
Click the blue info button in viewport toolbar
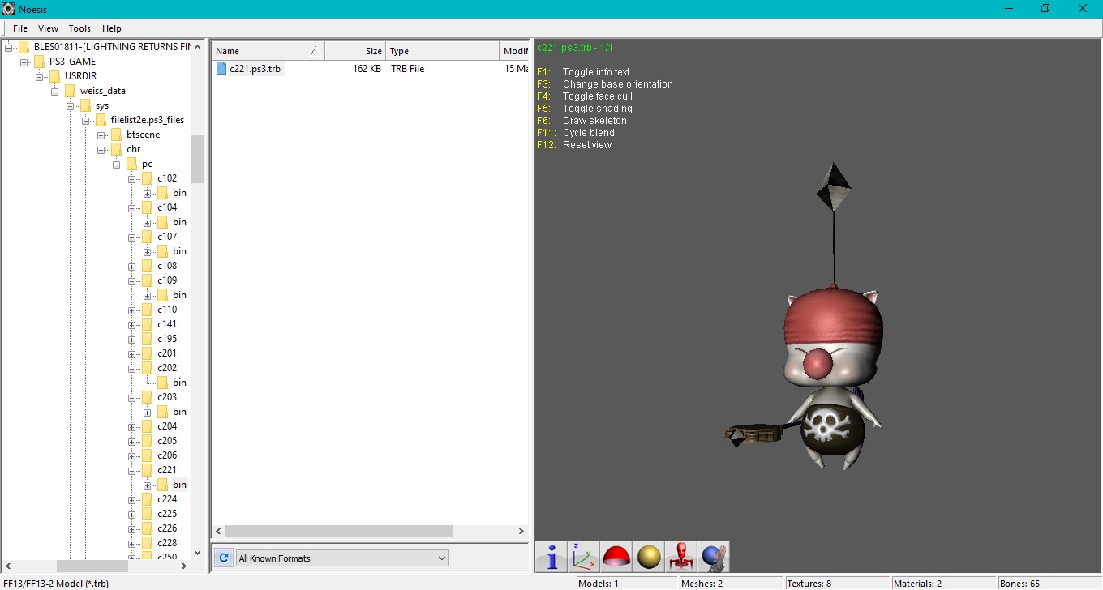click(551, 557)
